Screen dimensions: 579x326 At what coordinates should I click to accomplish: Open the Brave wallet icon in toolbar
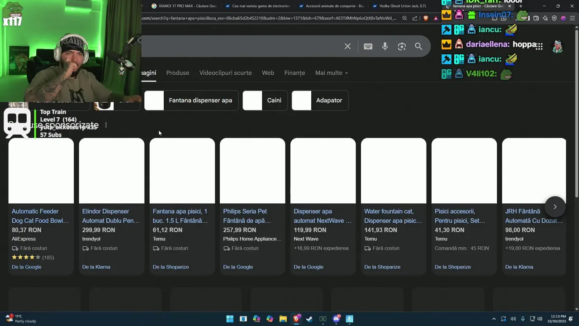(x=536, y=18)
